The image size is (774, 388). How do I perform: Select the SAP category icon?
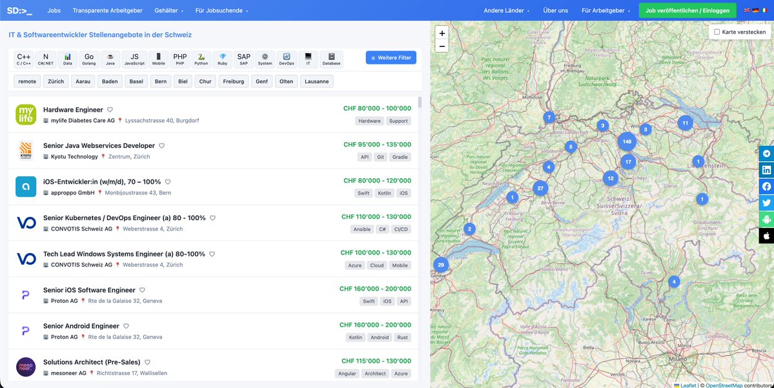tap(244, 59)
